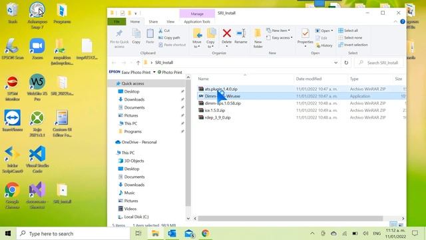This screenshot has height=240, width=426.
Task: Click the Properties icon
Action: (305, 34)
